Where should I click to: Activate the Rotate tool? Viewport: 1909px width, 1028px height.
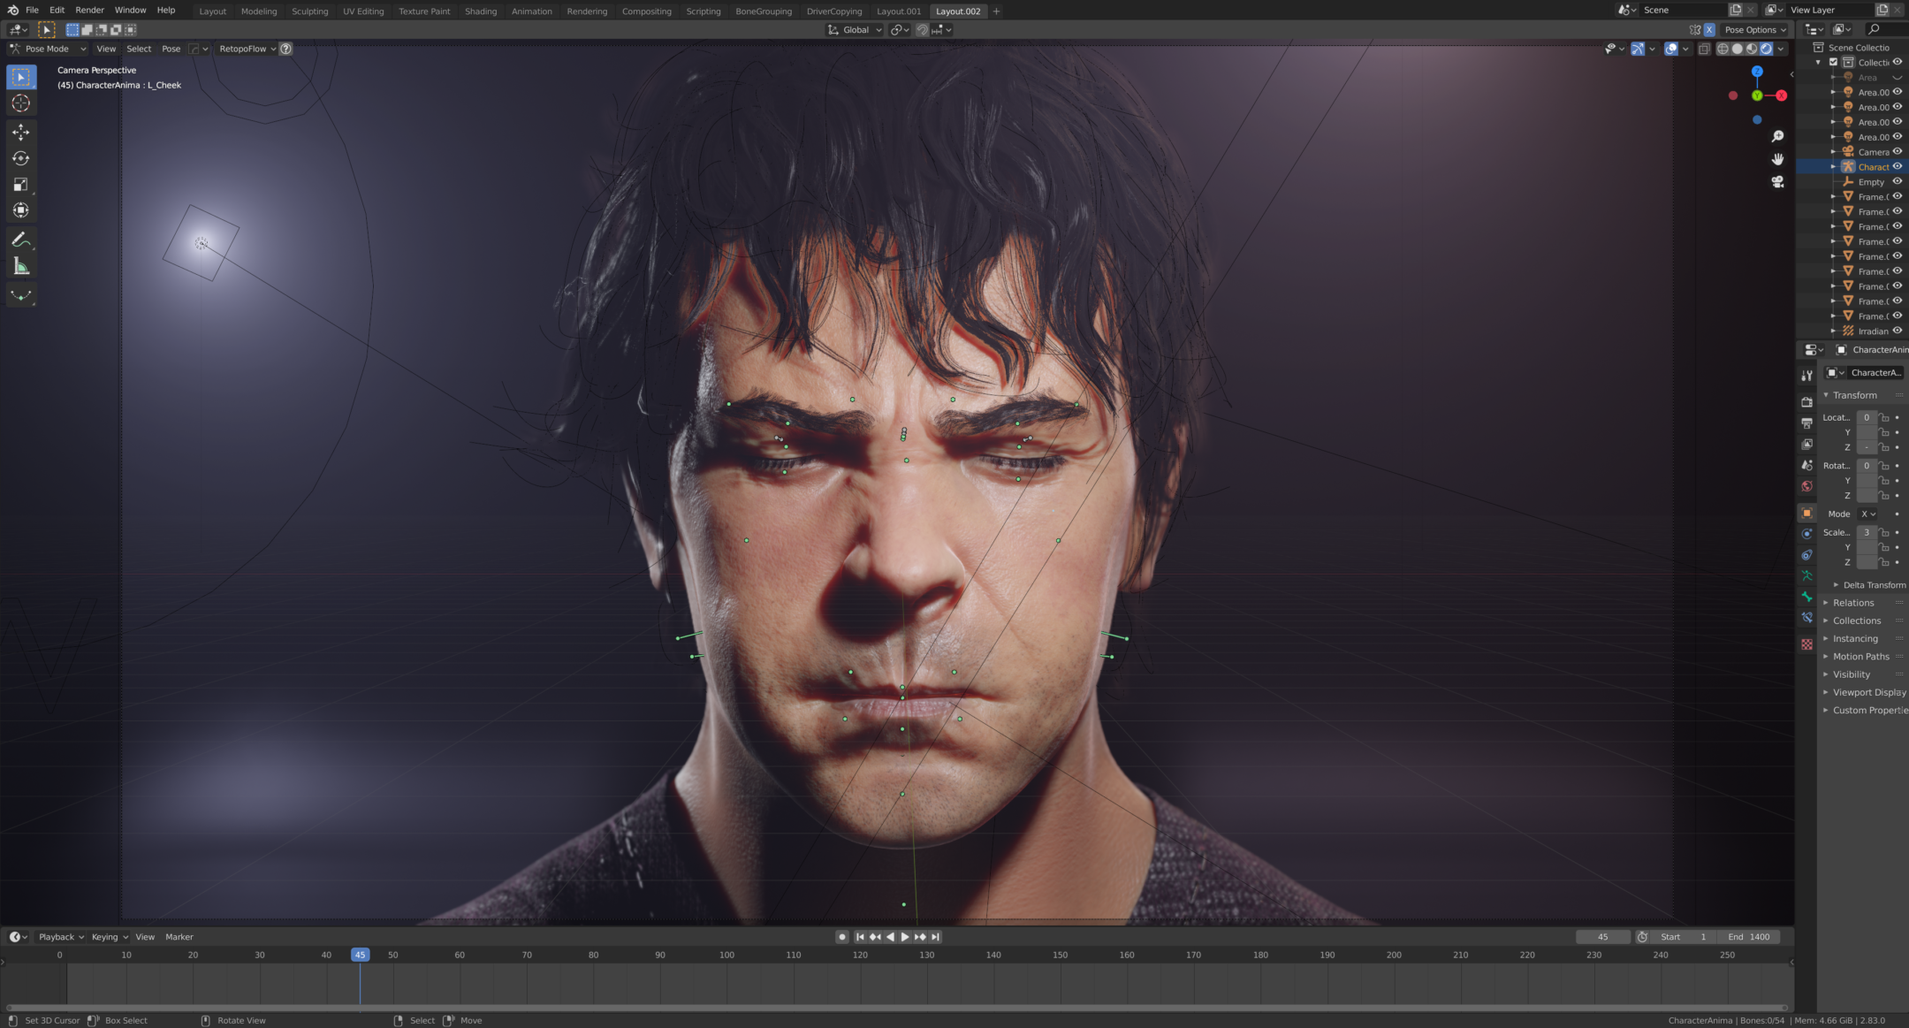[x=20, y=158]
